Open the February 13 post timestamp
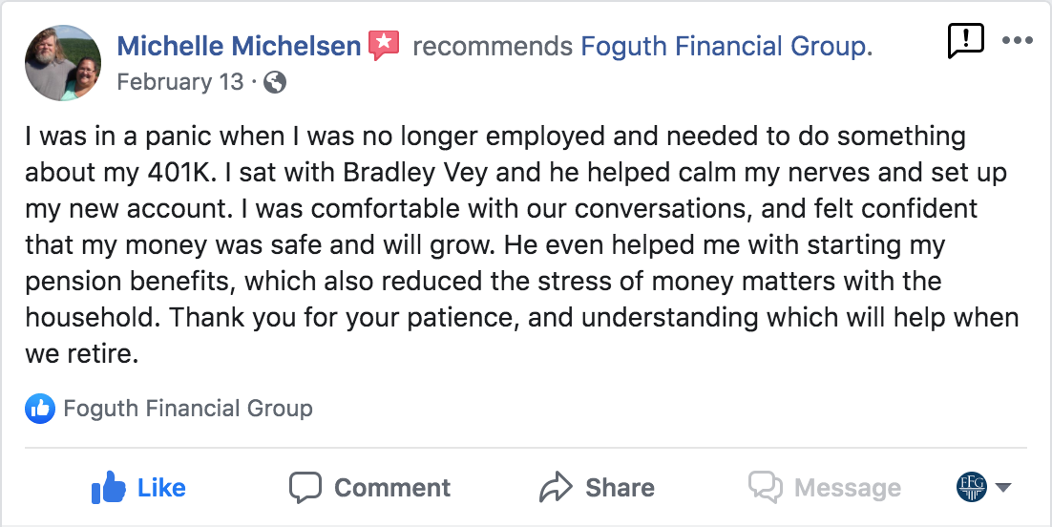1052x527 pixels. [179, 82]
